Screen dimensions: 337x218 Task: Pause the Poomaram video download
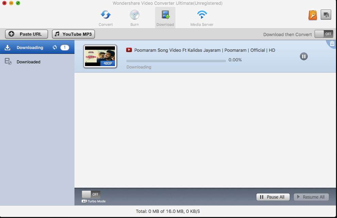pos(304,57)
